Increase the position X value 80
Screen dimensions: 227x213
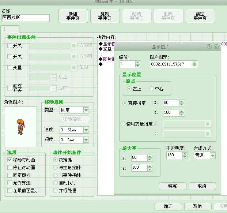point(182,101)
